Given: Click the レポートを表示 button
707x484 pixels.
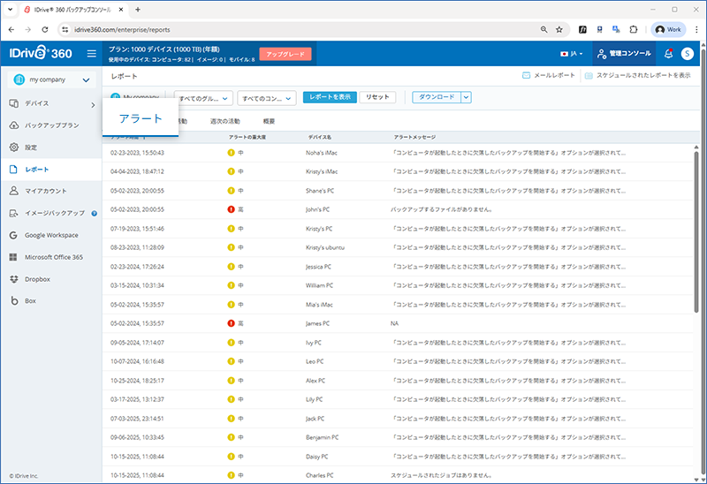Looking at the screenshot, I should tap(330, 97).
